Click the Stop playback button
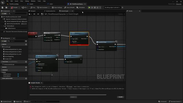 [95, 7]
